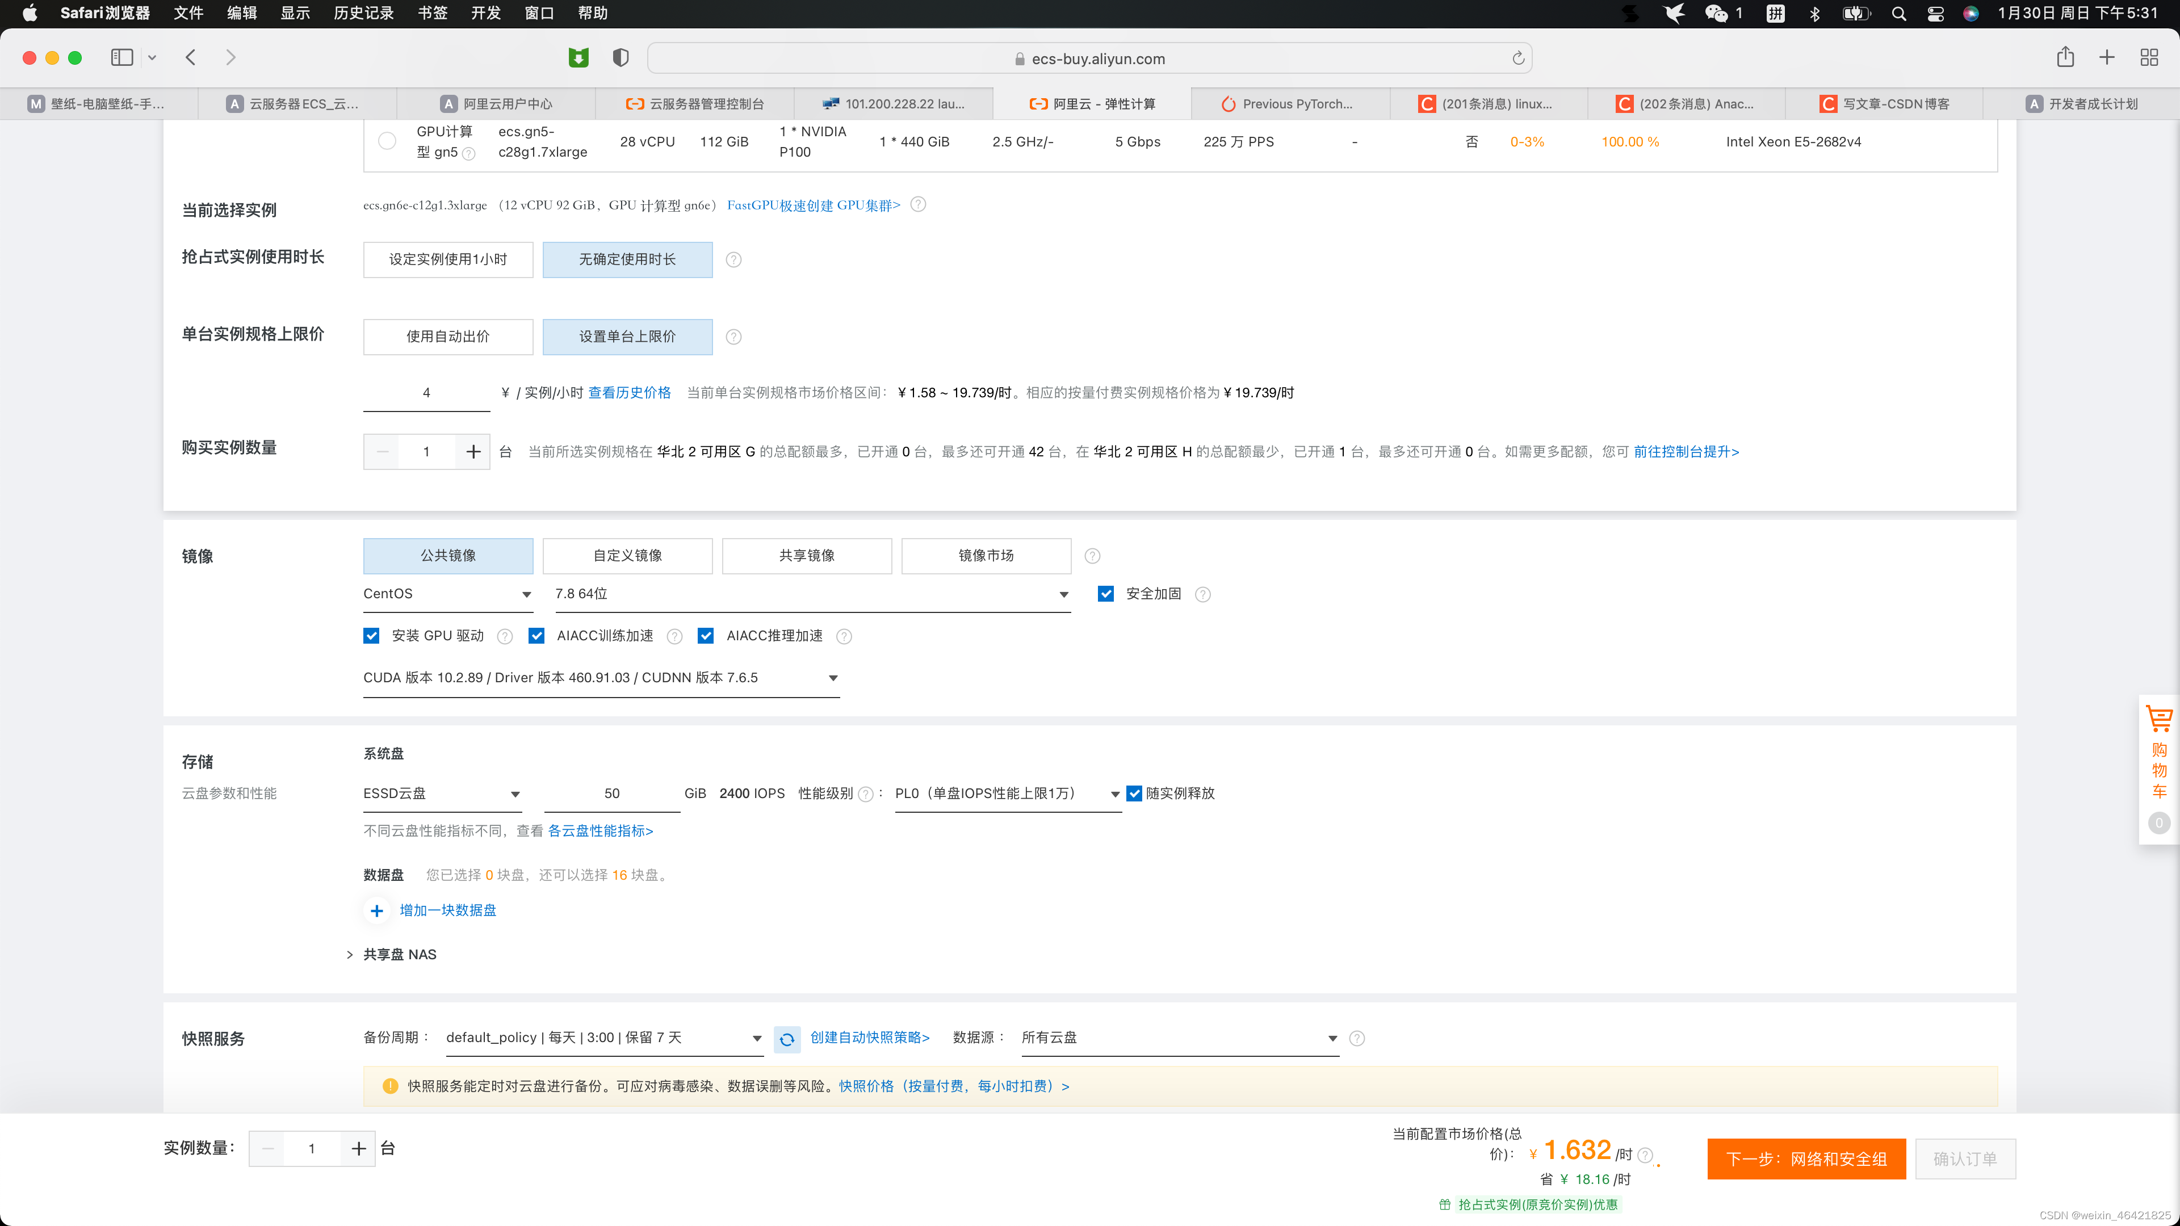
Task: Go back with the browser back arrow
Action: [190, 57]
